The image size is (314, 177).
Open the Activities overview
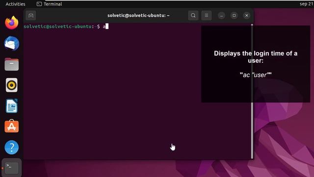[15, 4]
